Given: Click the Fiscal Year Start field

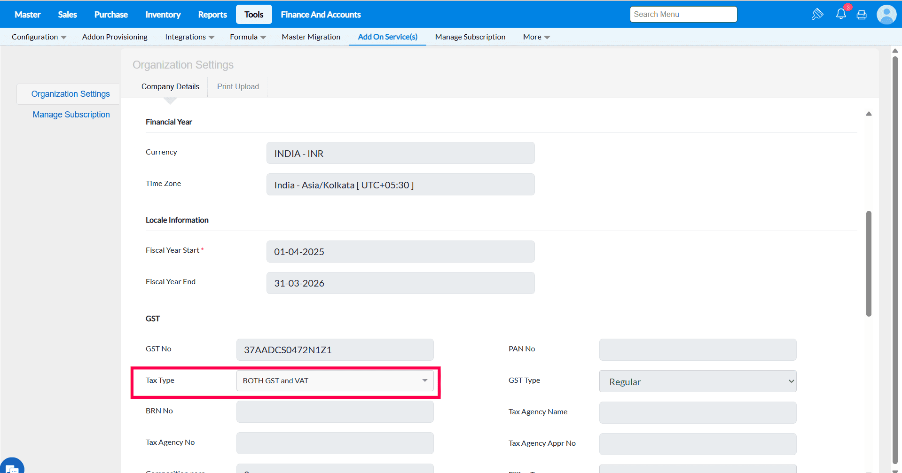Looking at the screenshot, I should pos(400,251).
